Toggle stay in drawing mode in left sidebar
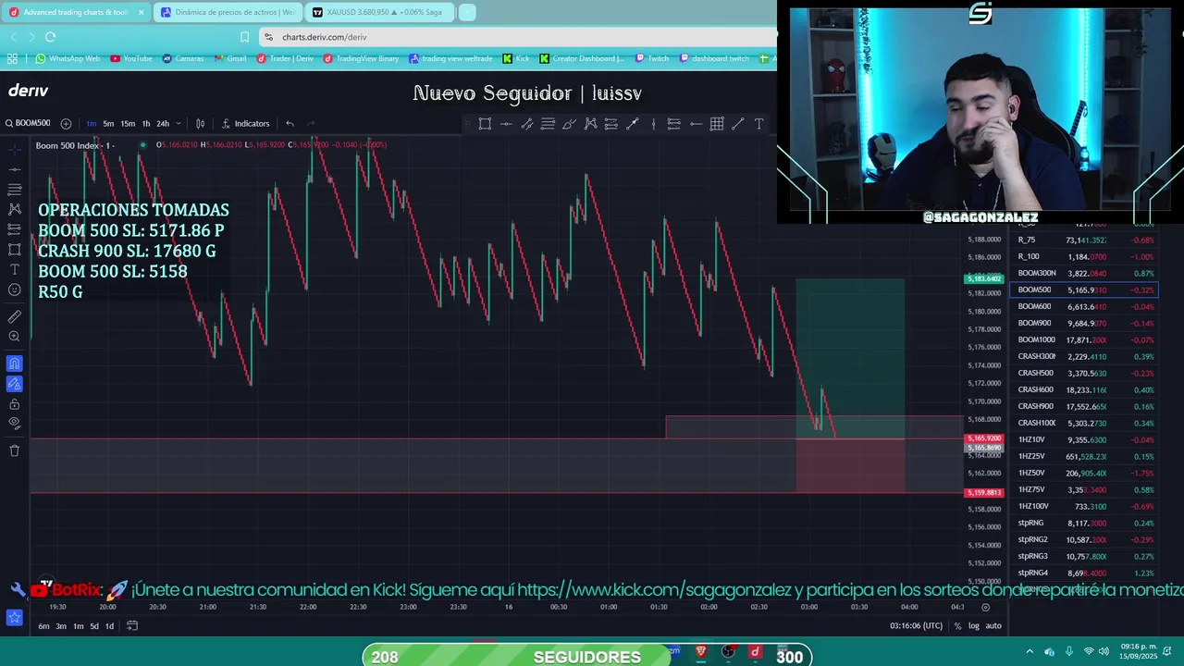 pyautogui.click(x=14, y=384)
